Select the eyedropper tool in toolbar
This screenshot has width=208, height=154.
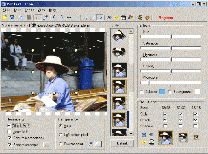click(x=45, y=18)
